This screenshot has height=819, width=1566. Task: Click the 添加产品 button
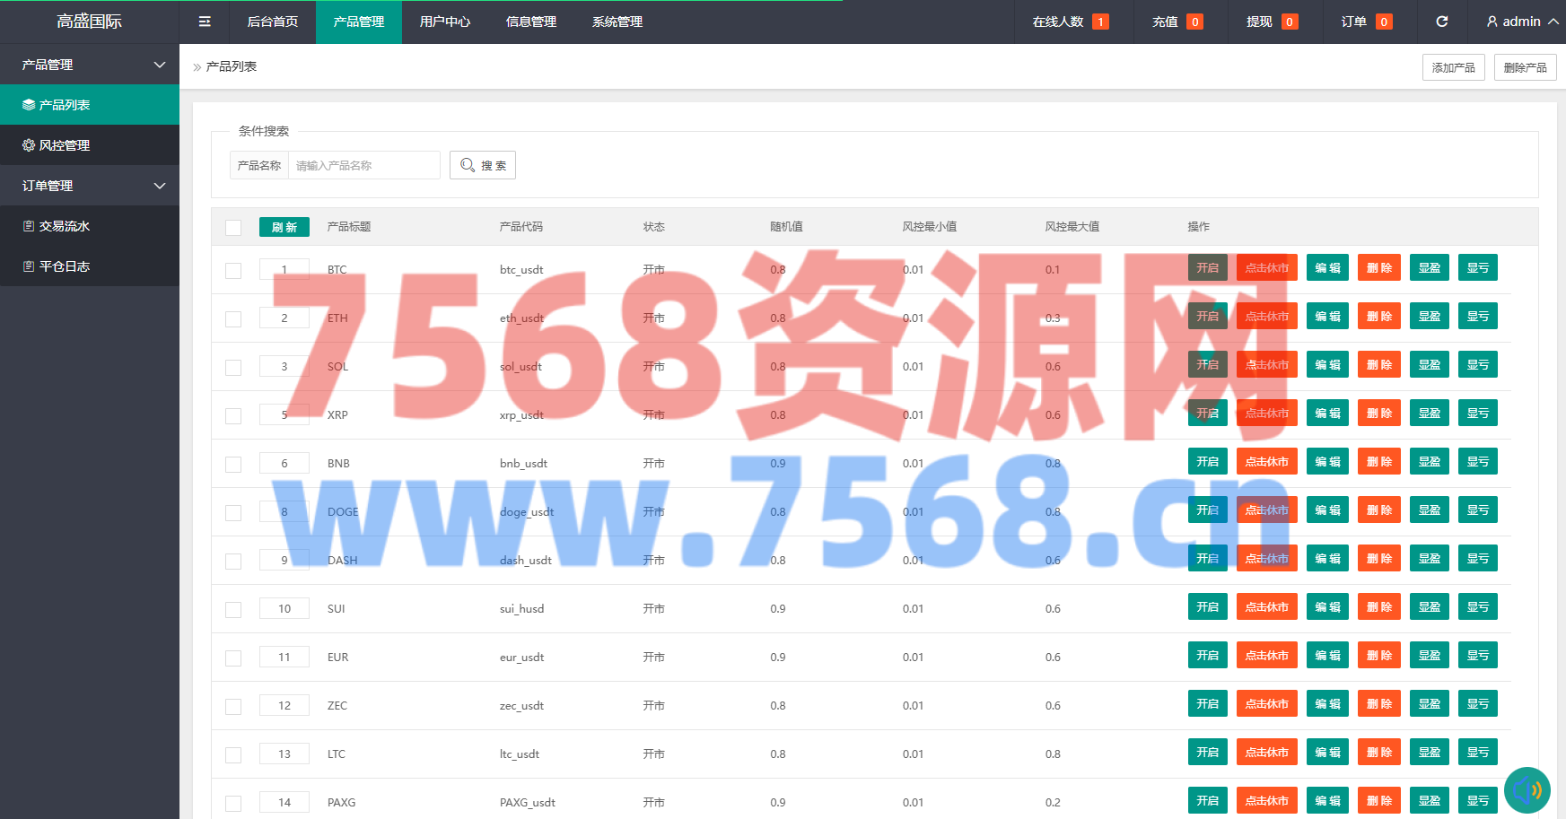(1453, 67)
